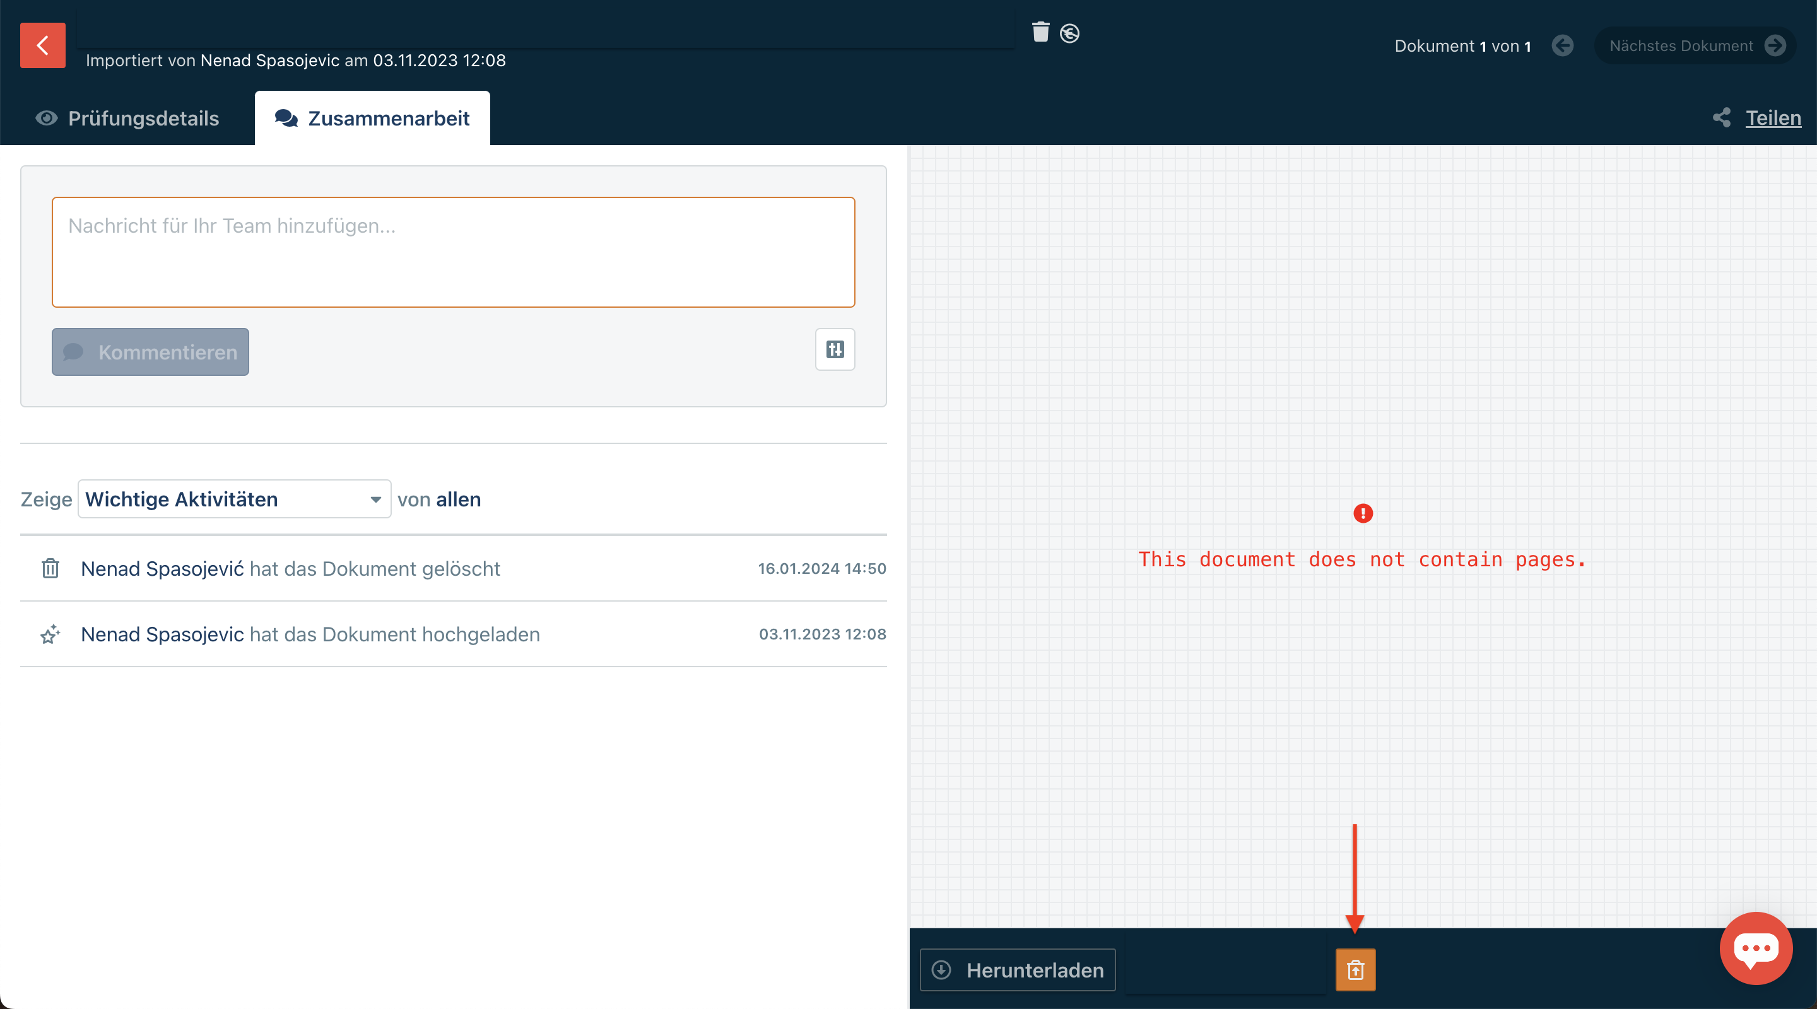Image resolution: width=1817 pixels, height=1009 pixels.
Task: Click the crossed-out currency icon in the header
Action: [1069, 32]
